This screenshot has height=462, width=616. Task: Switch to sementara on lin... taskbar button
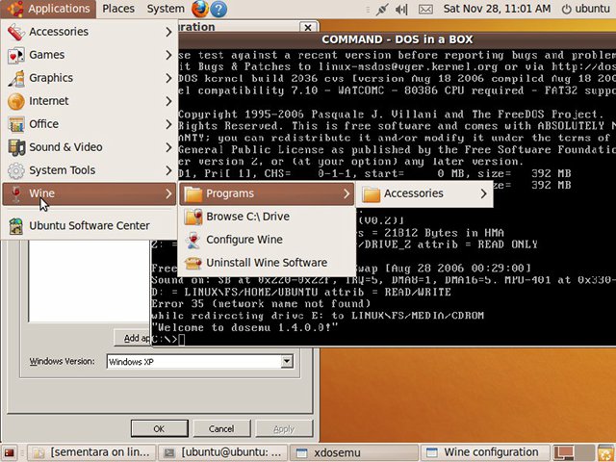click(x=91, y=453)
